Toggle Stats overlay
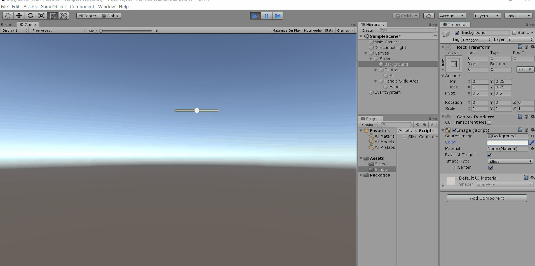The image size is (535, 266). 329,30
